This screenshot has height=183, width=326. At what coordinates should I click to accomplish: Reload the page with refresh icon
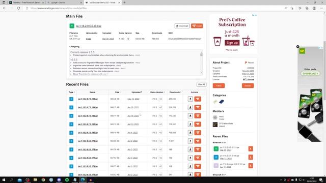pyautogui.click(x=18, y=8)
